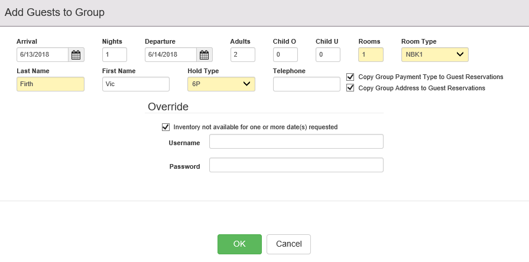Open the Hold Type dropdown
Viewport: 529px width, 262px height.
(221, 84)
